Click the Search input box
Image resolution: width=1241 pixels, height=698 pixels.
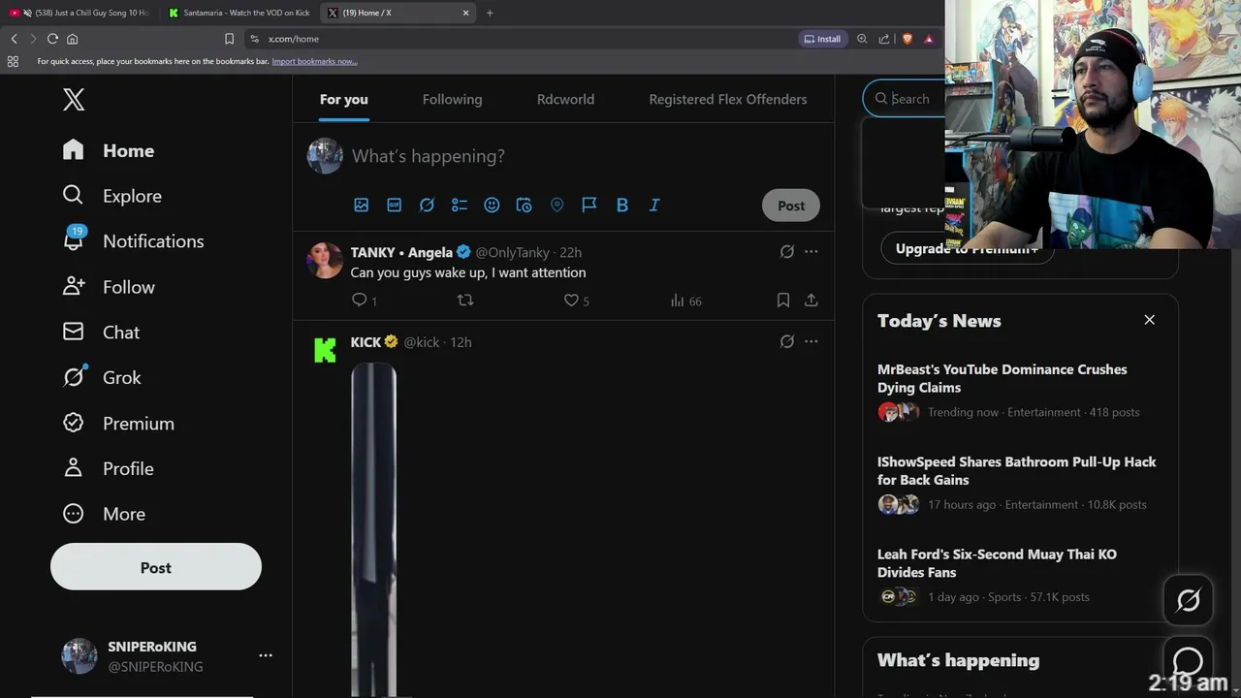coord(905,99)
